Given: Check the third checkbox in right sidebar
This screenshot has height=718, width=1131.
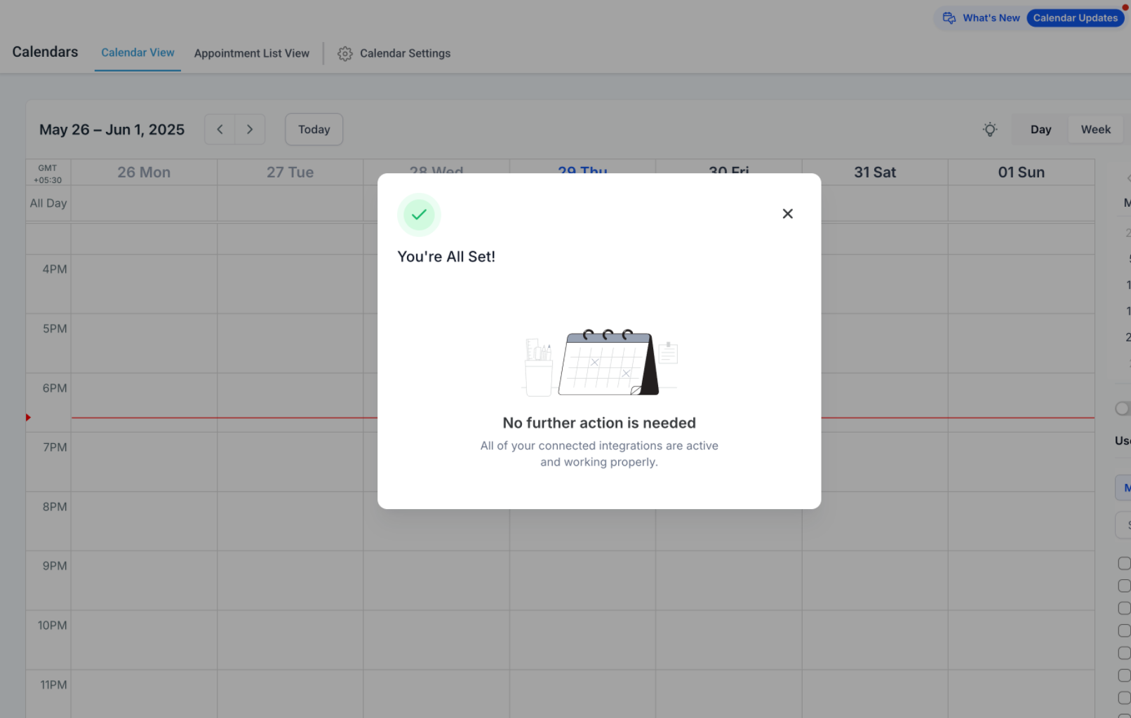Looking at the screenshot, I should [1124, 609].
